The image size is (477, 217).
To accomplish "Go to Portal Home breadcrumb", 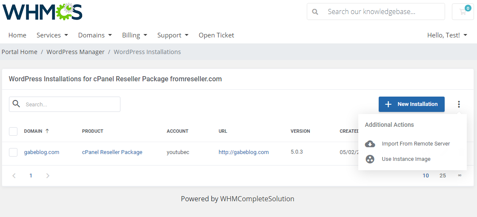I will pyautogui.click(x=20, y=52).
